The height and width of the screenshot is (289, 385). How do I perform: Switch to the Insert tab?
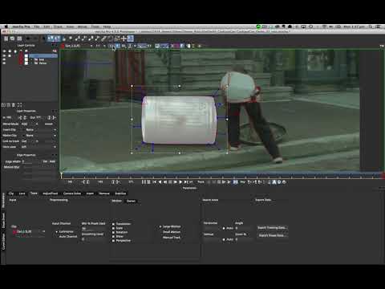click(x=90, y=193)
